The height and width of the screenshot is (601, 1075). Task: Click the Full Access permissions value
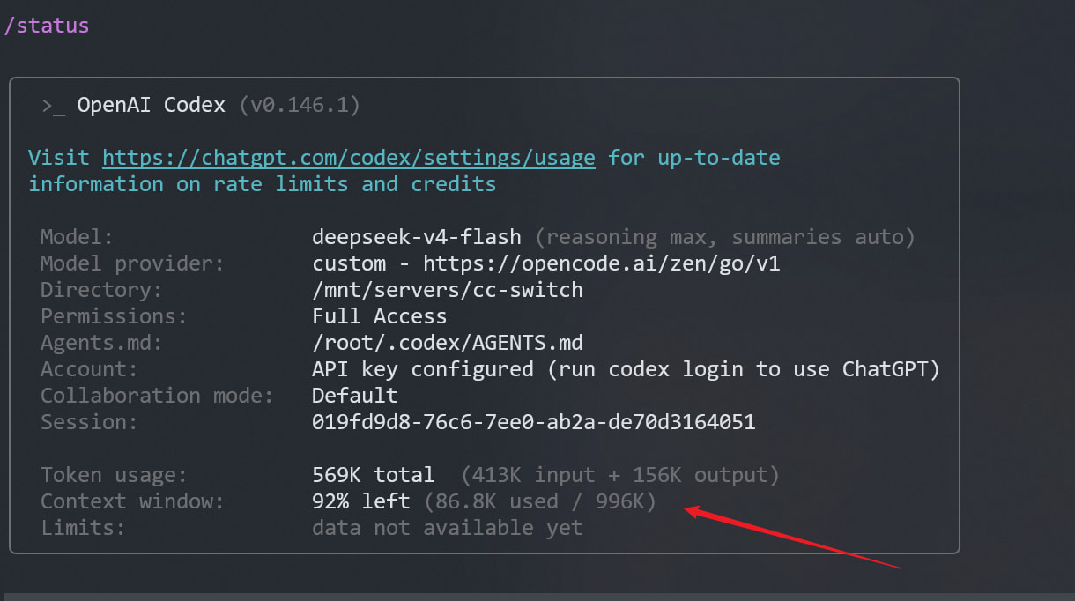tap(380, 316)
